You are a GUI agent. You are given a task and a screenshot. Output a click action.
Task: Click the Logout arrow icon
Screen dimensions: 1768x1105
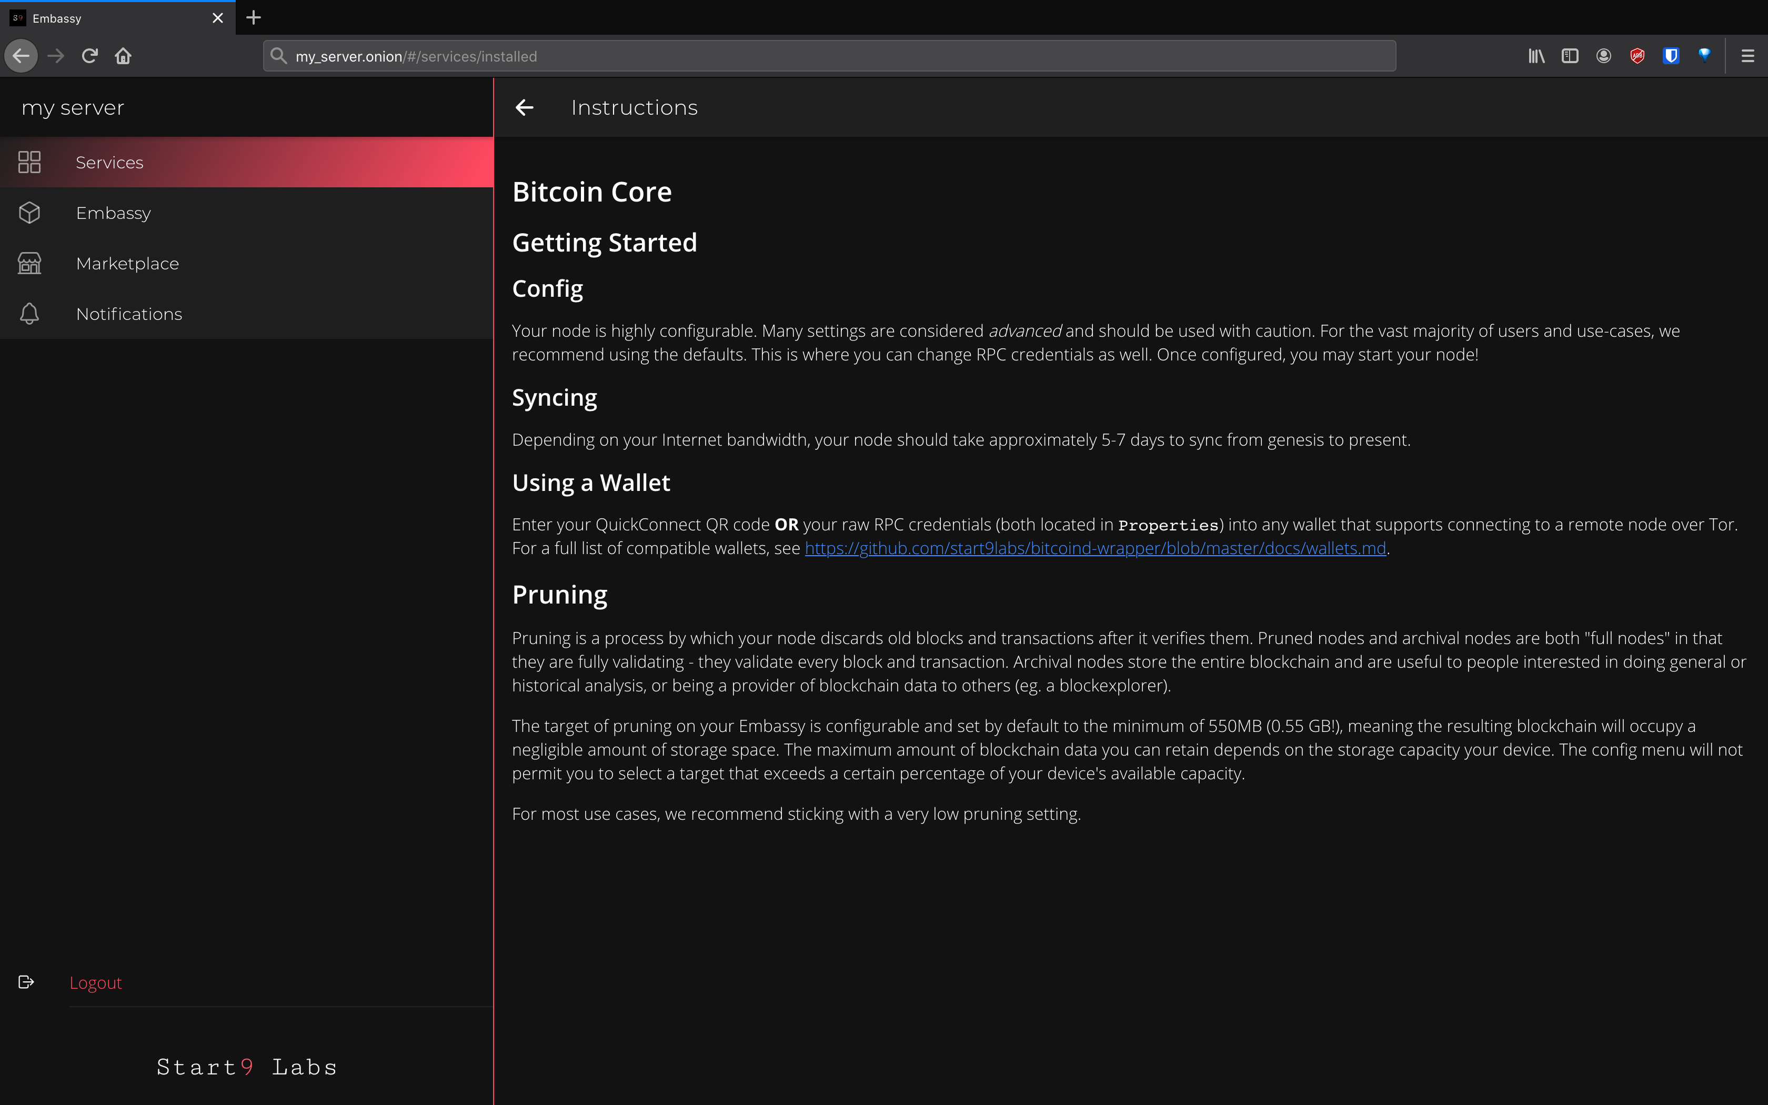click(26, 982)
